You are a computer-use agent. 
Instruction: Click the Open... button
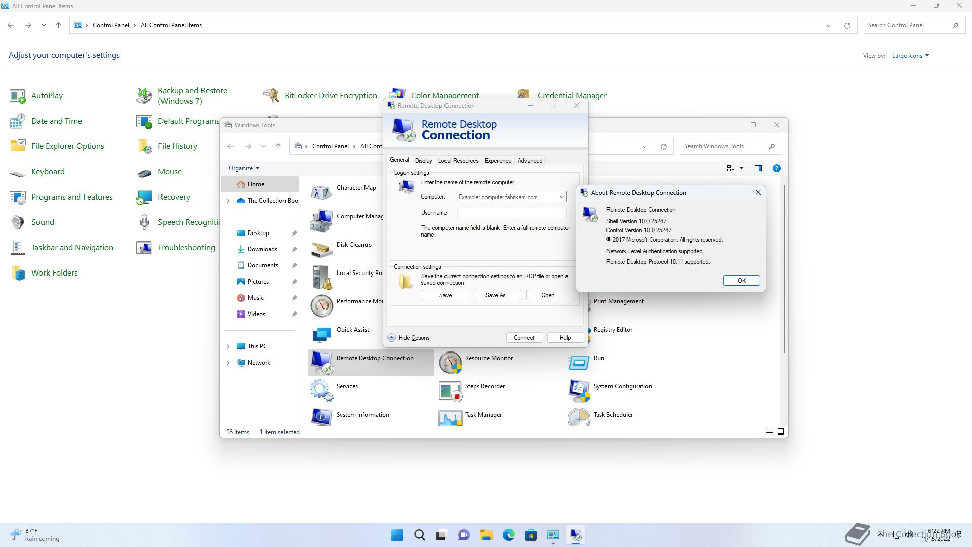click(550, 295)
